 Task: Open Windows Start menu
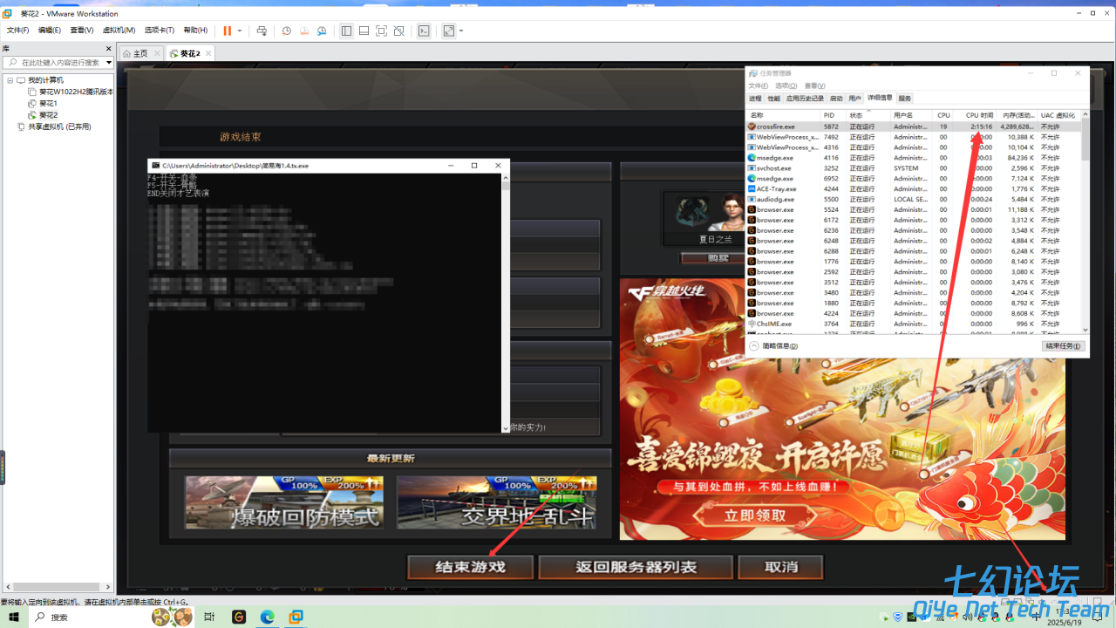[x=14, y=617]
